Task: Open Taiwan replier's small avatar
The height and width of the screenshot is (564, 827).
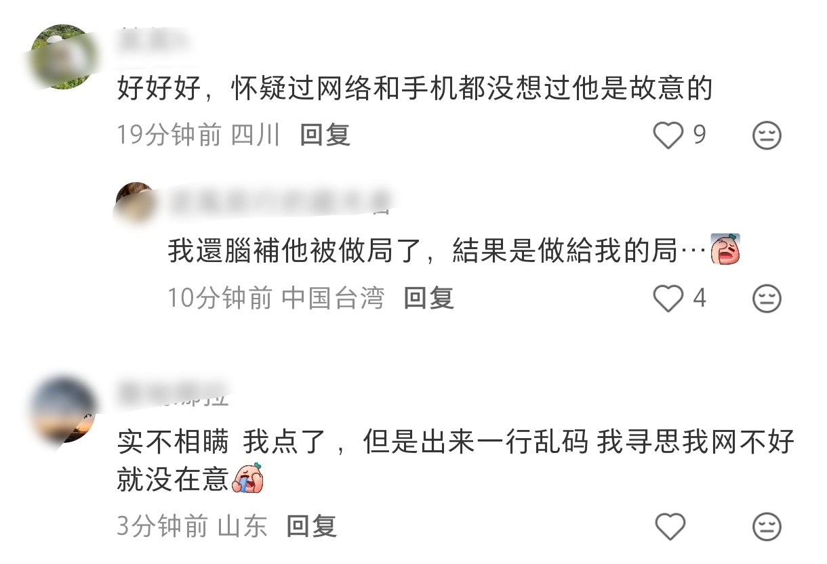Action: tap(136, 203)
